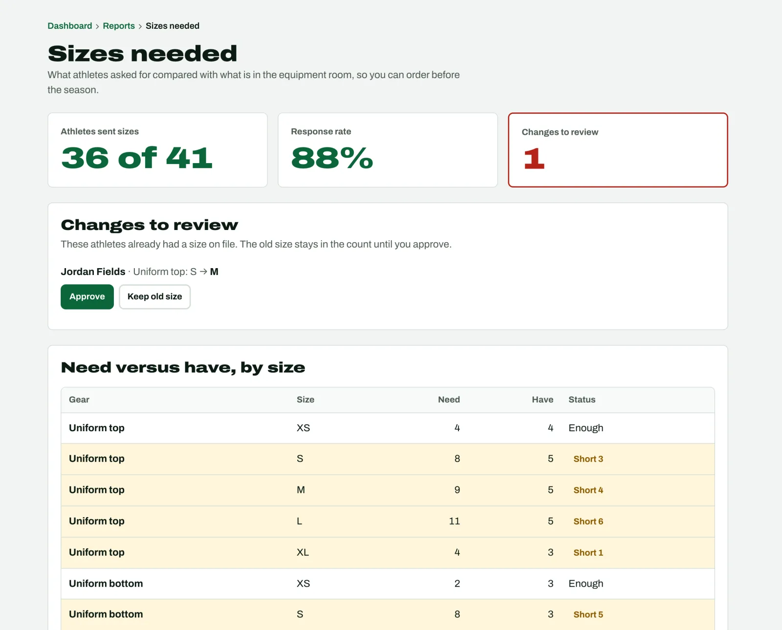Click Enough status in Uniform bottom XS row
This screenshot has height=630, width=782.
coord(586,584)
